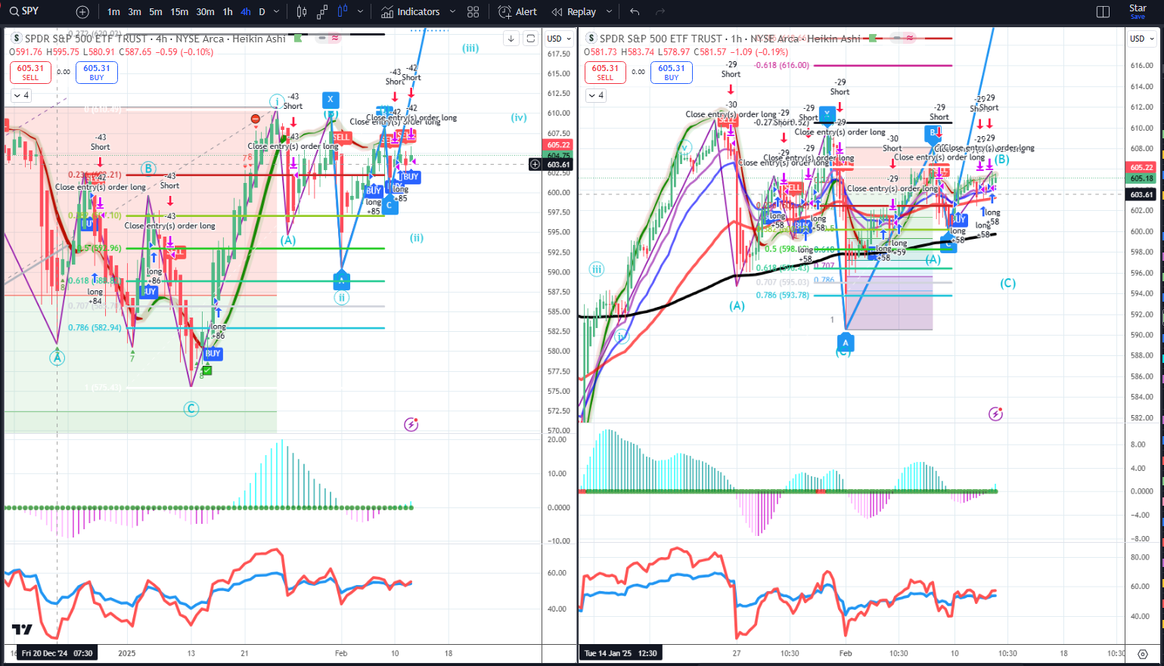Click the red stop sign marker on 4h chart
The height and width of the screenshot is (666, 1164).
(256, 119)
